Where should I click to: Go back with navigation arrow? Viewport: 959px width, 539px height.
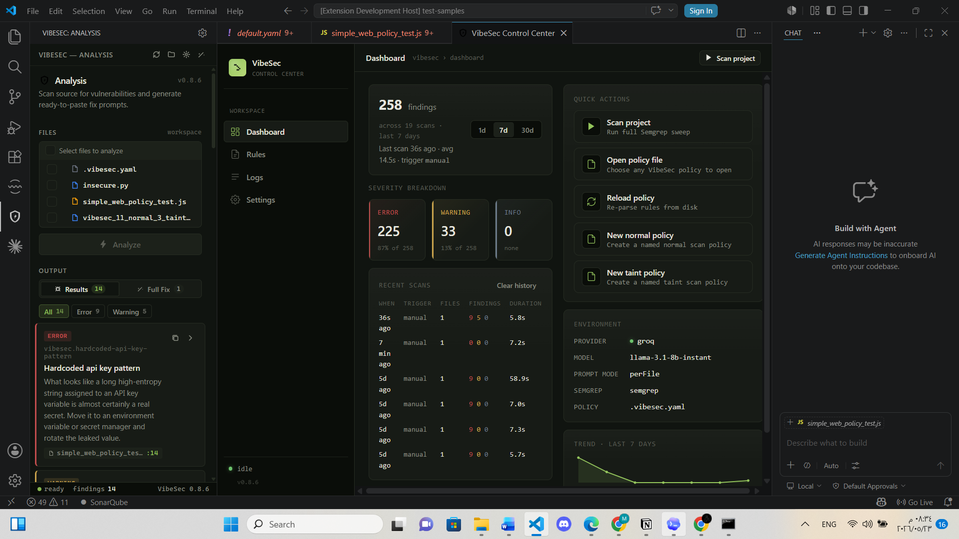288,10
